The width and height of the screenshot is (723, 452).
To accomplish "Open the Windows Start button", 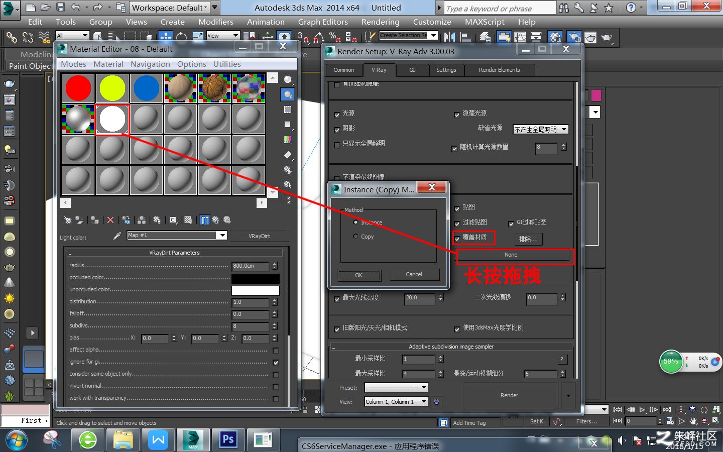I will (16, 440).
